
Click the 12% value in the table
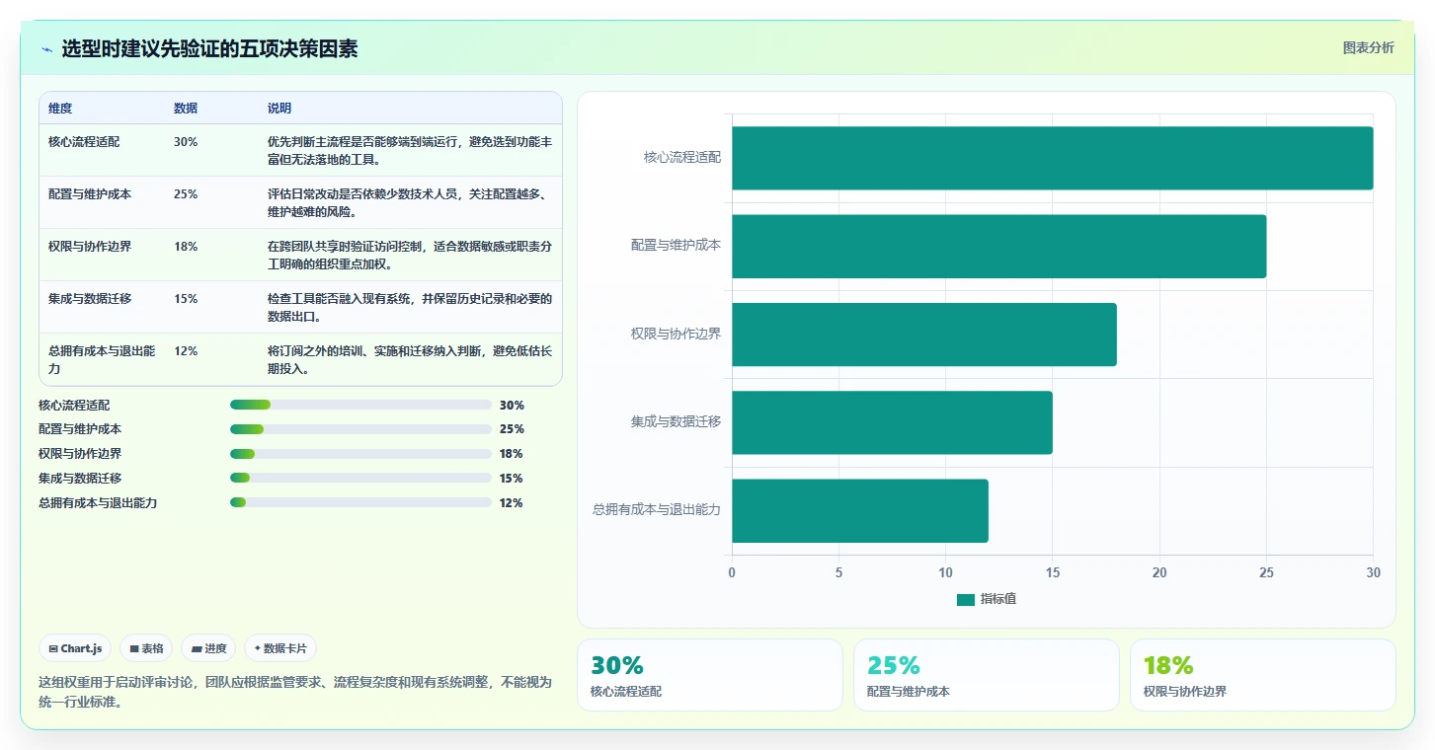pos(186,351)
